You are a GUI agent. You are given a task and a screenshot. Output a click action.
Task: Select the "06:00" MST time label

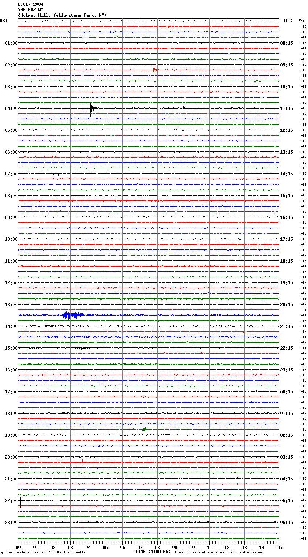click(x=11, y=152)
